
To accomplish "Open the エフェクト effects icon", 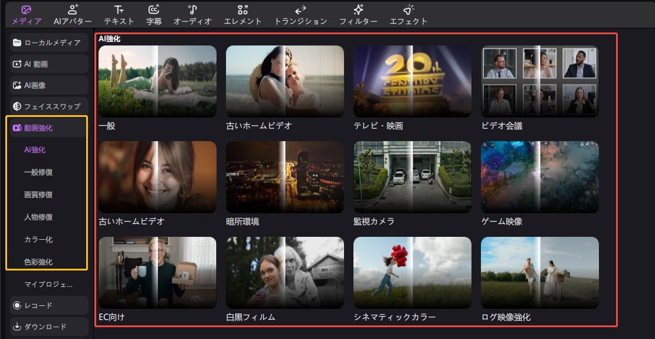I will point(408,9).
